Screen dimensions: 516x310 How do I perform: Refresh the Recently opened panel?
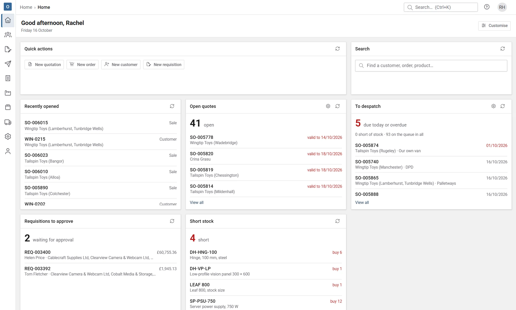pyautogui.click(x=172, y=106)
